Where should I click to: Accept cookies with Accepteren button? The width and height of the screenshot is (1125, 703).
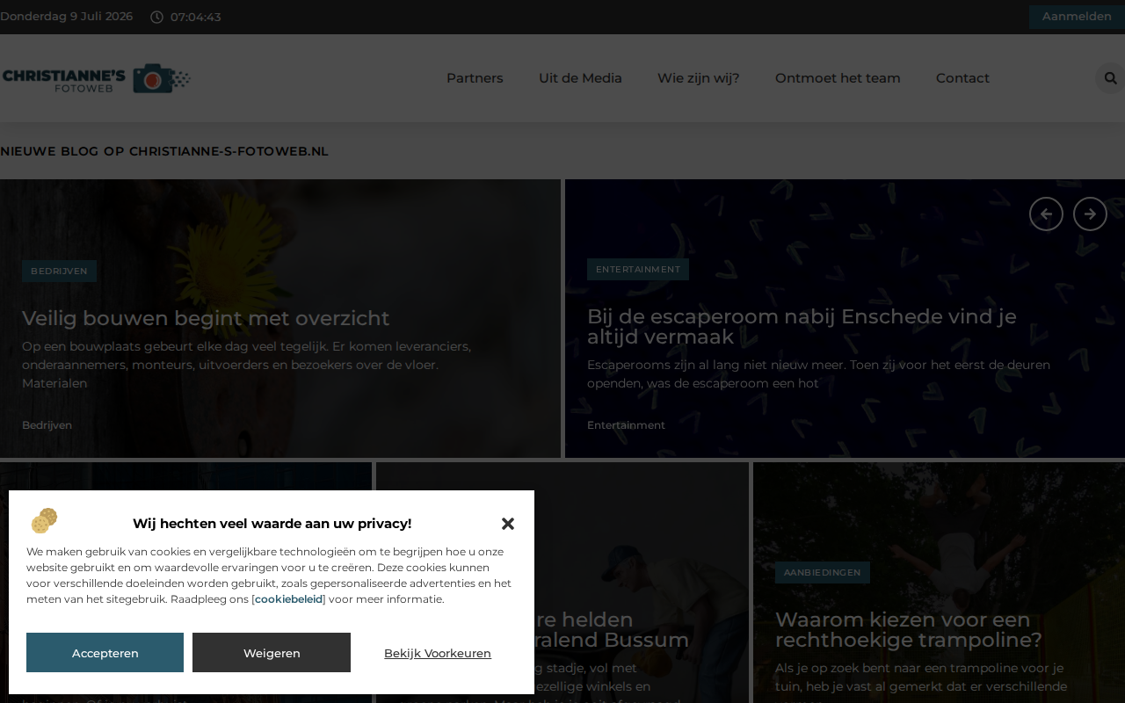pos(105,653)
